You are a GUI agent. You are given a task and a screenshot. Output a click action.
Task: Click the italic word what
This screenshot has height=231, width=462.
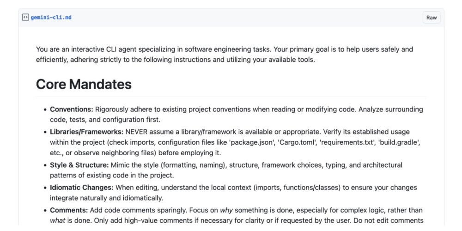(57, 221)
